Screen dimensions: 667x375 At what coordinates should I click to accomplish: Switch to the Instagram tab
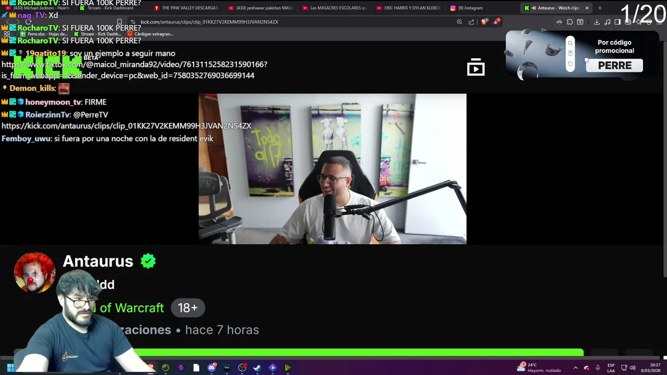[481, 8]
